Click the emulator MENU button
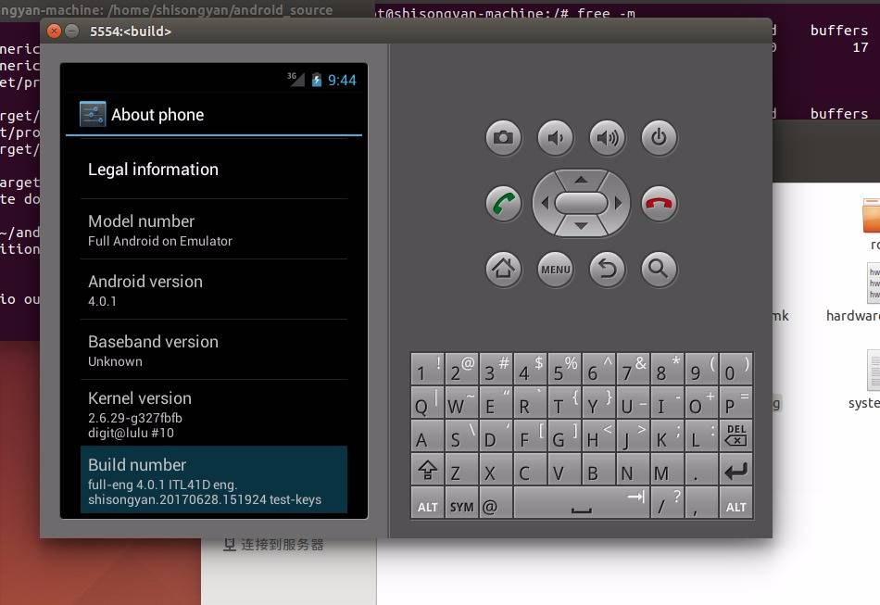The width and height of the screenshot is (880, 605). 555,270
